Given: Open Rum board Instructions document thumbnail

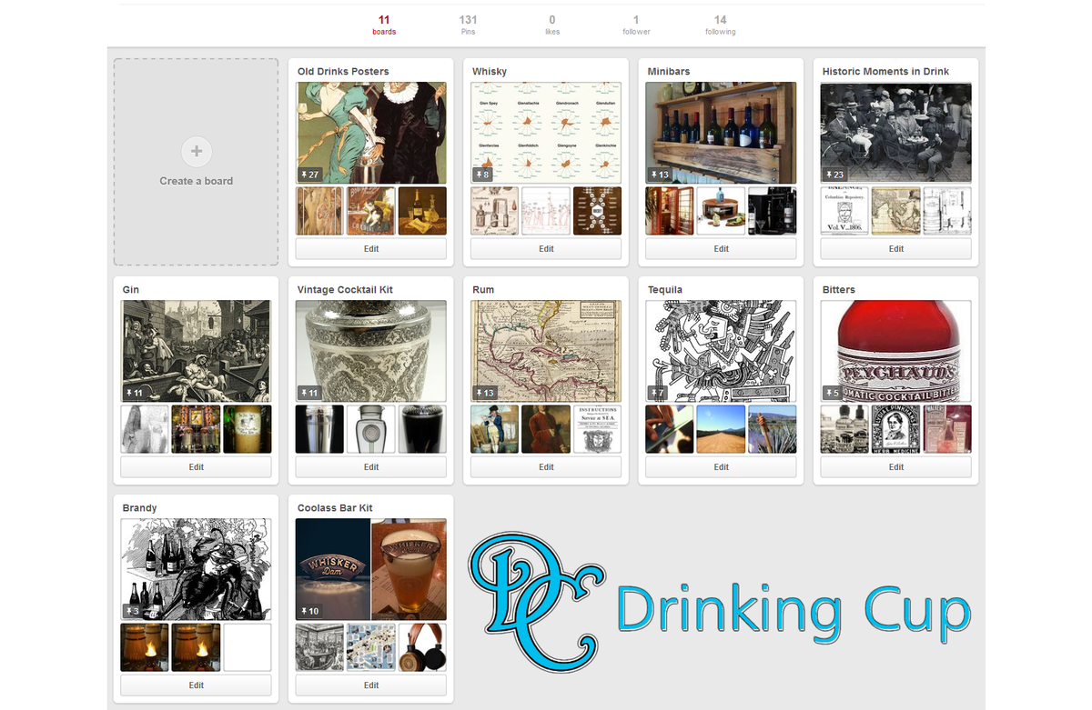Looking at the screenshot, I should (x=597, y=429).
